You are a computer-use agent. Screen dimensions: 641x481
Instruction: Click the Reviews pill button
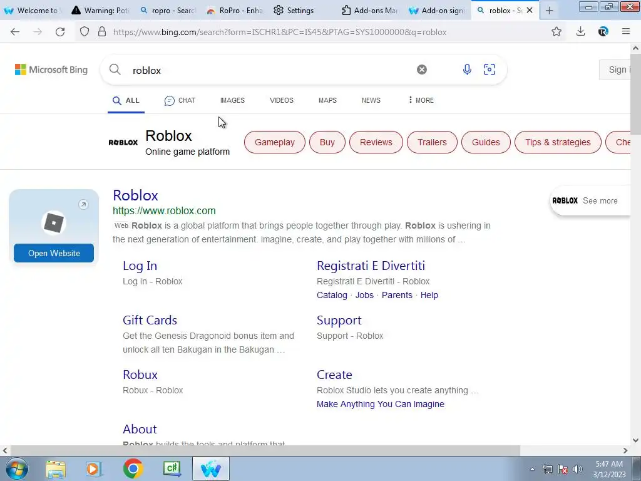pos(376,142)
